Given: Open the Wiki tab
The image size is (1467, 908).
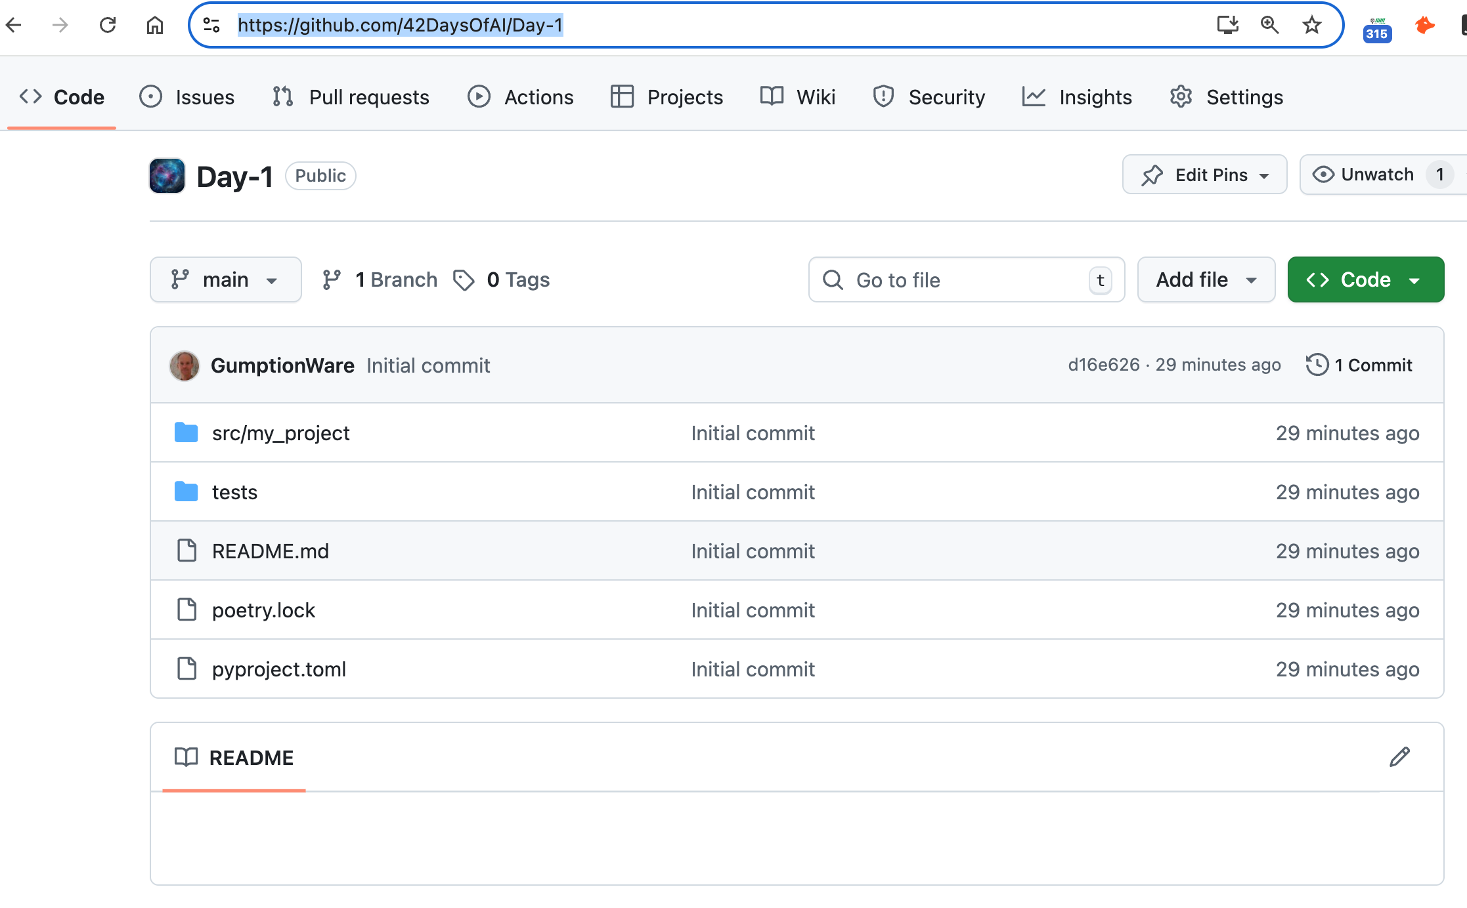Looking at the screenshot, I should 798,97.
